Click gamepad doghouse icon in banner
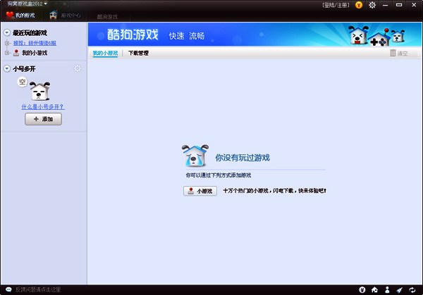The width and height of the screenshot is (423, 295). (380, 38)
